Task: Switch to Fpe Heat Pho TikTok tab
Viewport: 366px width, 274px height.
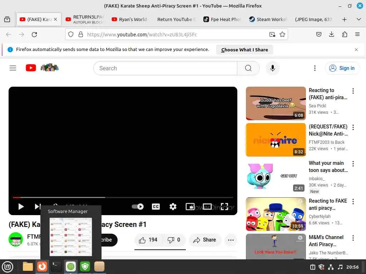Action: 222,19
